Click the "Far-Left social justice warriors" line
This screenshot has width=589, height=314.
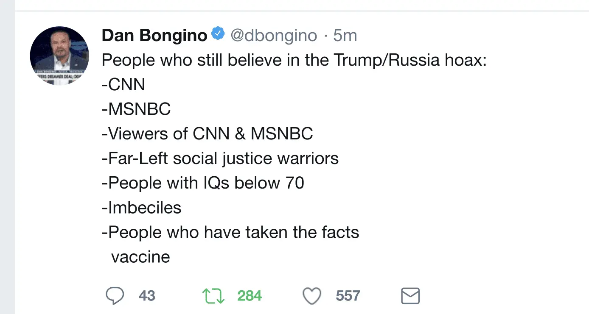tap(220, 158)
